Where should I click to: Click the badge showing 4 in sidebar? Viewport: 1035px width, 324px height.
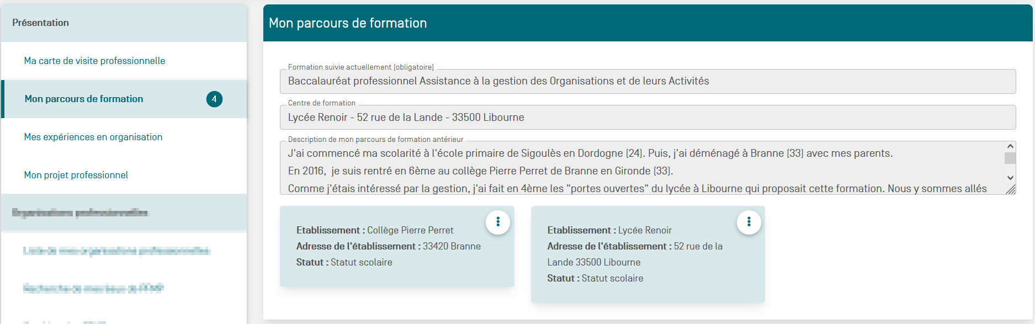pyautogui.click(x=214, y=99)
